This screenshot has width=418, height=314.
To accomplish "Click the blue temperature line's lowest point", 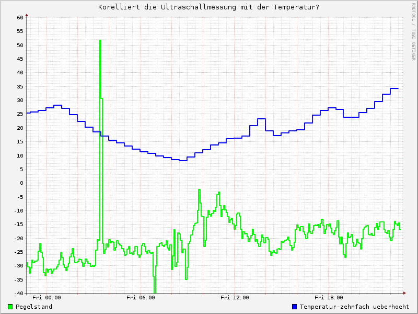I will 183,160.
